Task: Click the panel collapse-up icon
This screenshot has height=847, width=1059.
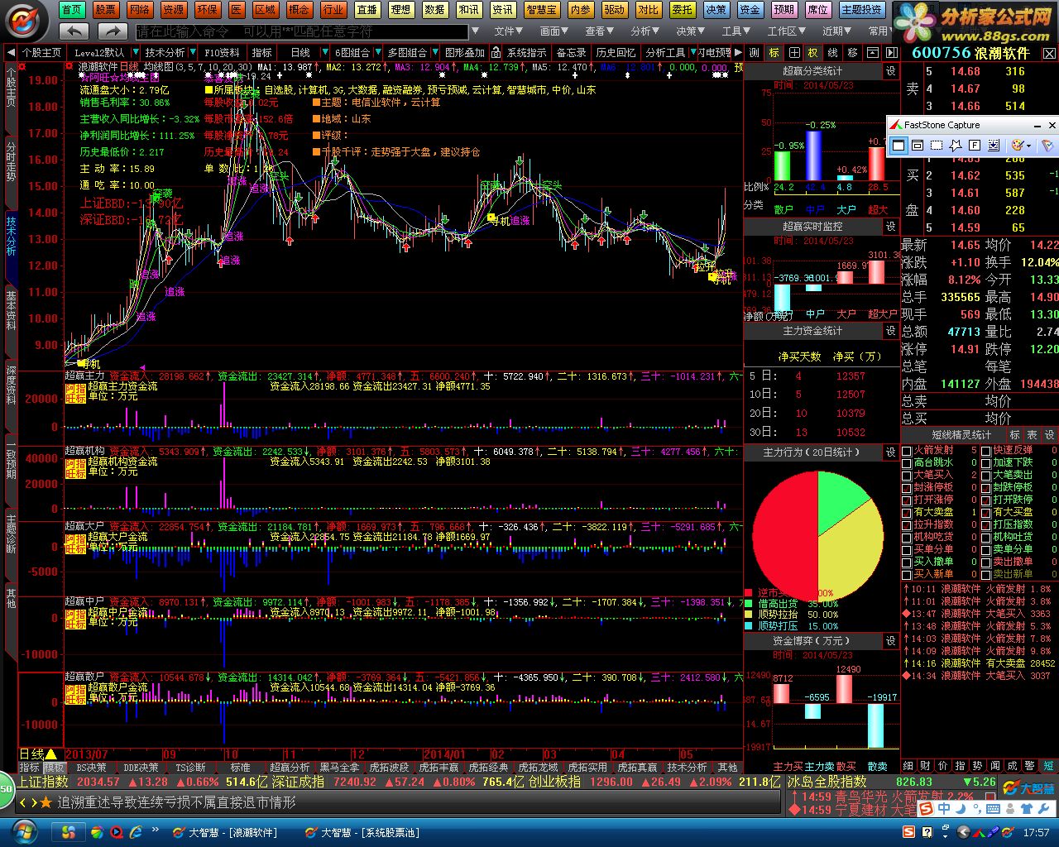Action: click(x=872, y=52)
